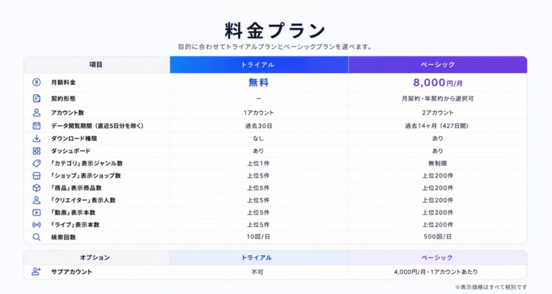
Task: Click the 上位1件 cell
Action: click(x=258, y=164)
